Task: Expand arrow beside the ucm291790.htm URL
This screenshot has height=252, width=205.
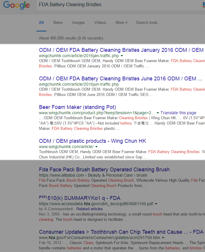Action: pyautogui.click(x=163, y=238)
